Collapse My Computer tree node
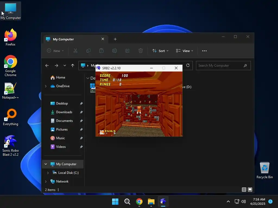 coord(46,164)
